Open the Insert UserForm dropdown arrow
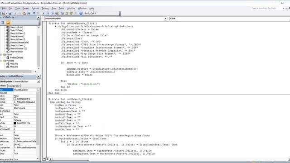The image size is (290, 163). tap(7, 13)
